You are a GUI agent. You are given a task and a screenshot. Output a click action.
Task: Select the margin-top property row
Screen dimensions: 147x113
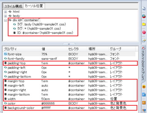pyautogui.click(x=70, y=81)
